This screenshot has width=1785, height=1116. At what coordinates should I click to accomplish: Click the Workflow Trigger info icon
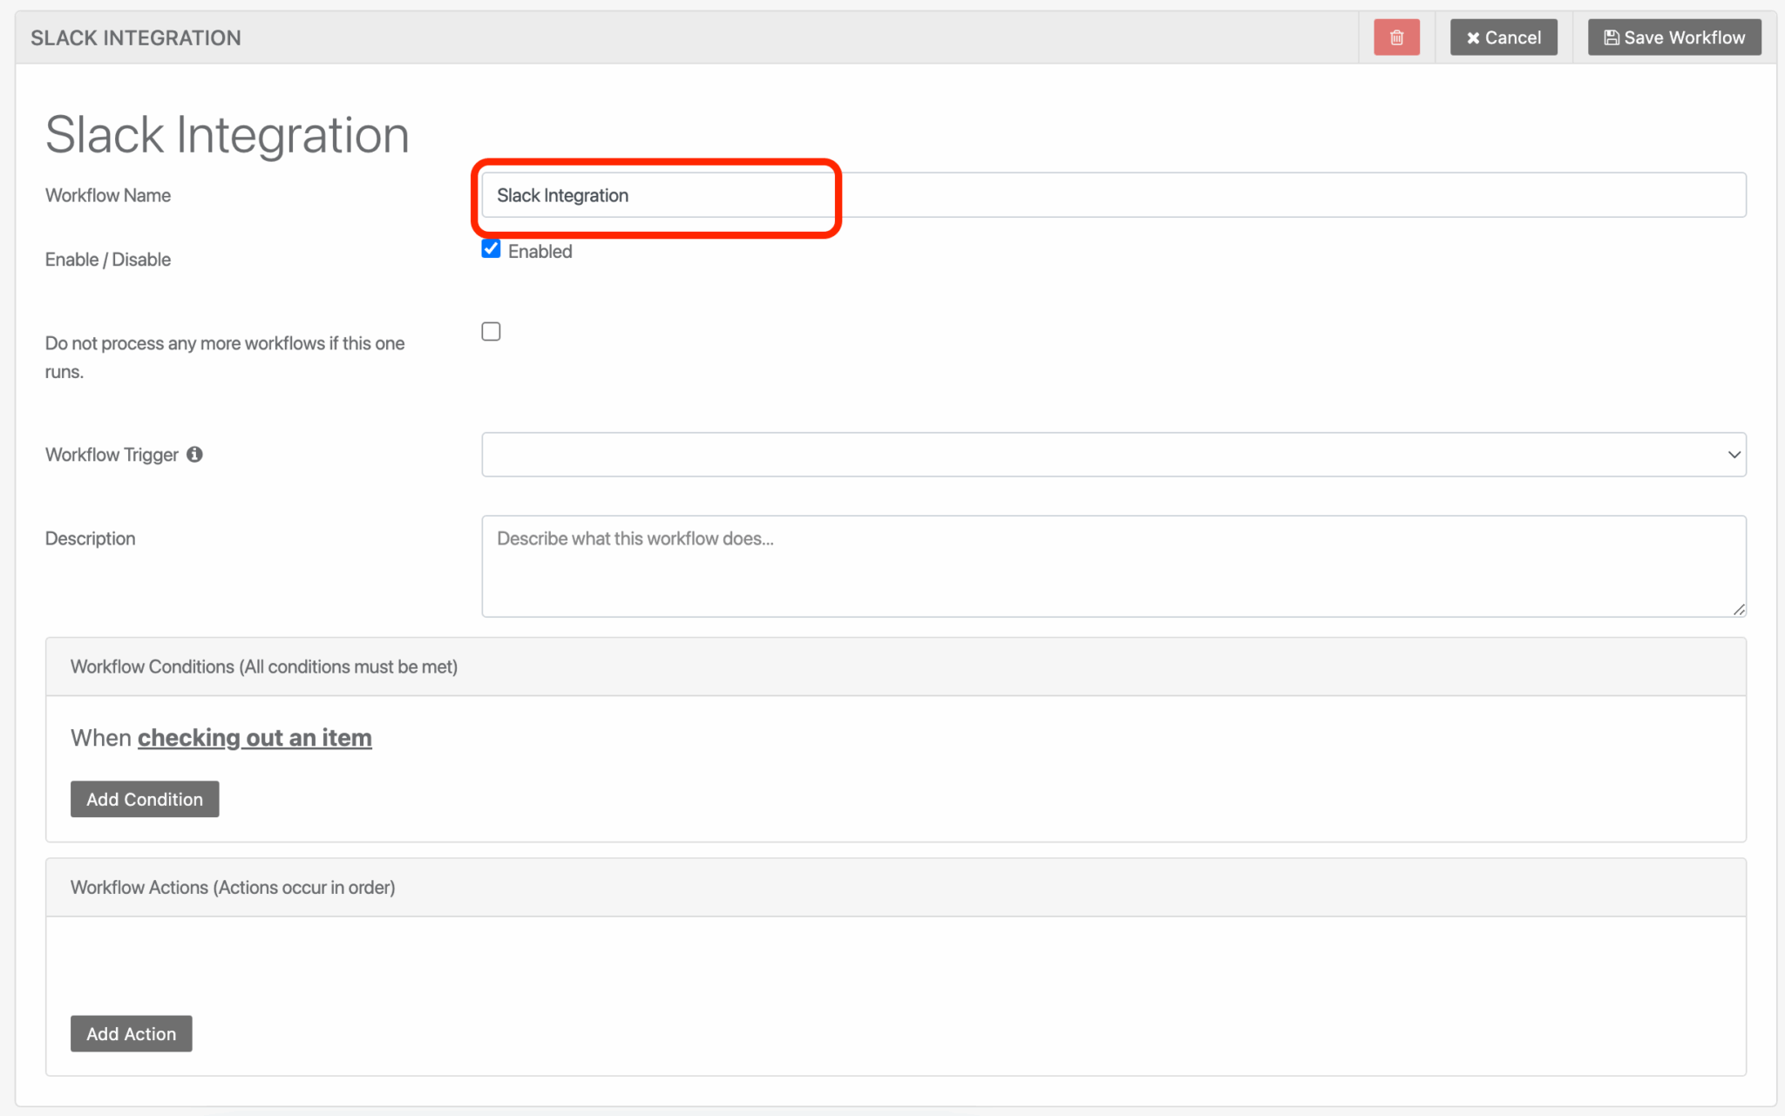click(x=194, y=454)
